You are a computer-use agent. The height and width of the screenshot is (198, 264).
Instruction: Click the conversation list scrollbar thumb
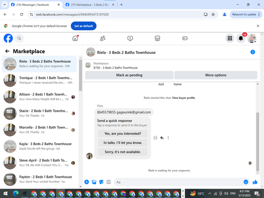[x=80, y=75]
